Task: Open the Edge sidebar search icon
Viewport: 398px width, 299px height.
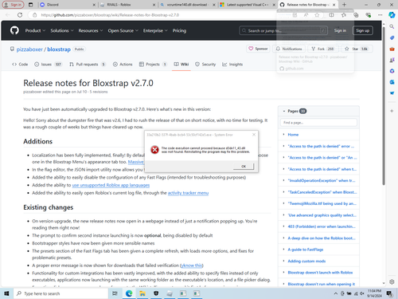Action: point(392,26)
